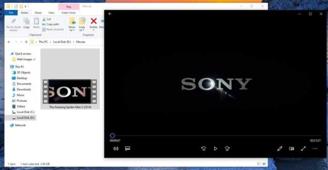Click total duration 02:21:27
Viewport: 328px width, 170px height.
click(x=315, y=141)
